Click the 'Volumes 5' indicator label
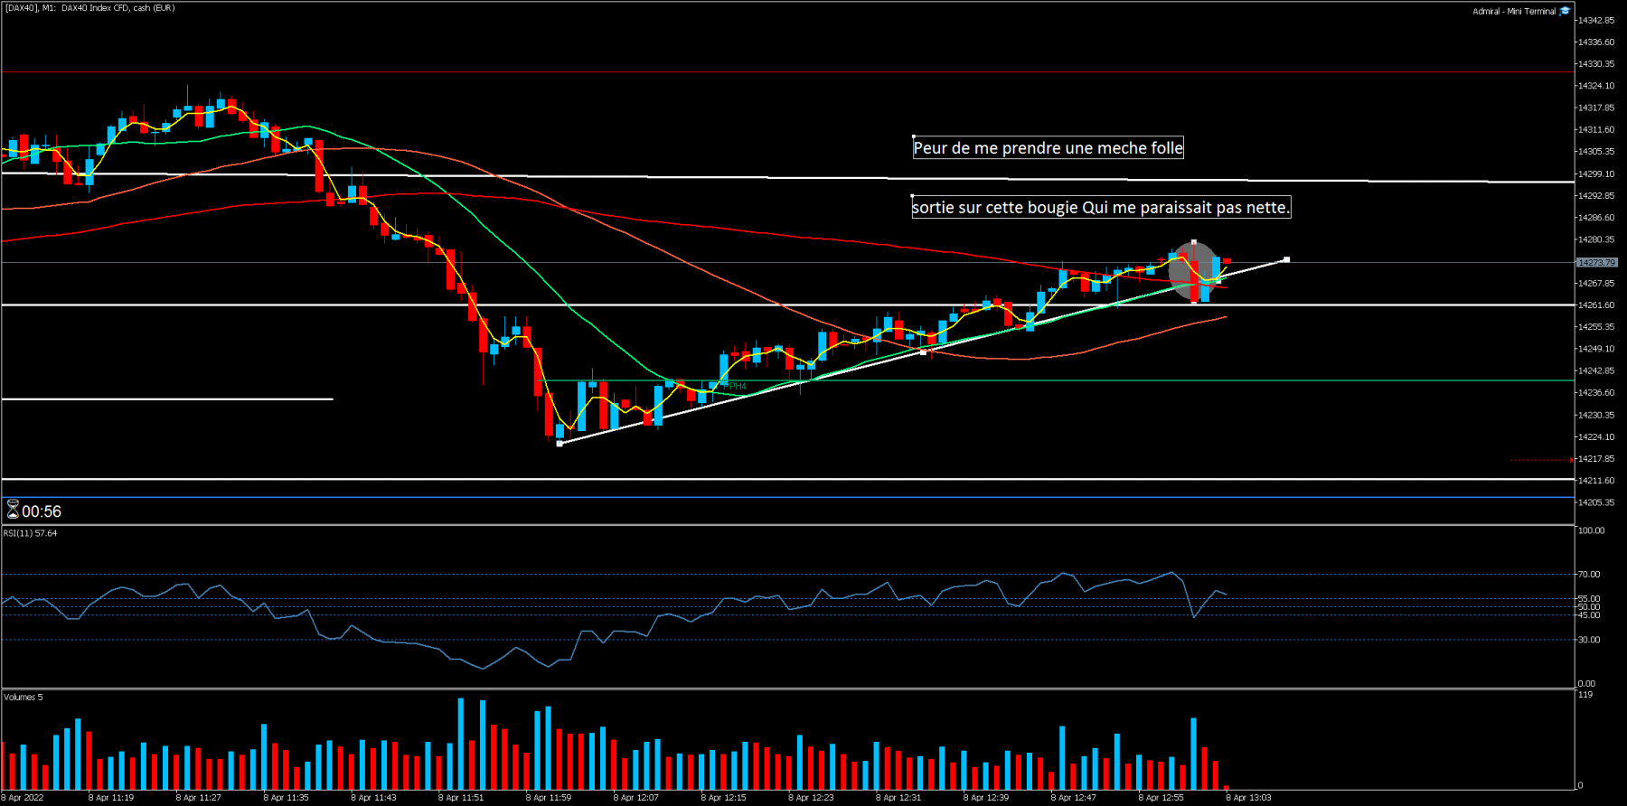Image resolution: width=1627 pixels, height=806 pixels. click(23, 697)
